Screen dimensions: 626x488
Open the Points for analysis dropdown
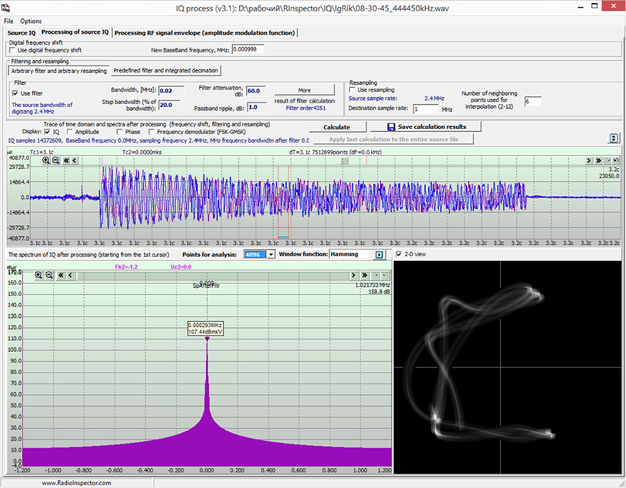pyautogui.click(x=270, y=255)
